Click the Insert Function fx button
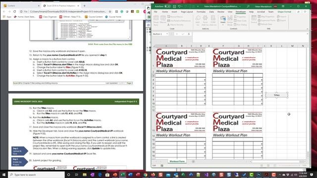 pyautogui.click(x=189, y=34)
